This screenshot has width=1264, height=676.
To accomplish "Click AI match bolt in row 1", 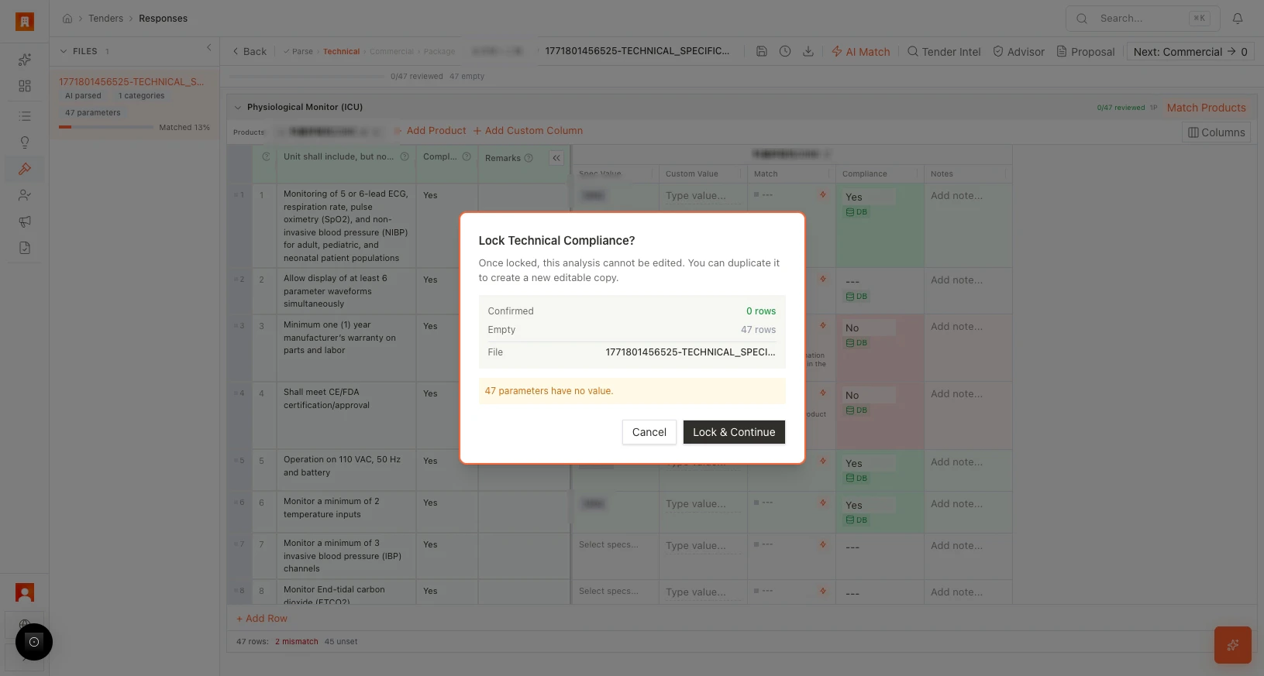I will [823, 194].
